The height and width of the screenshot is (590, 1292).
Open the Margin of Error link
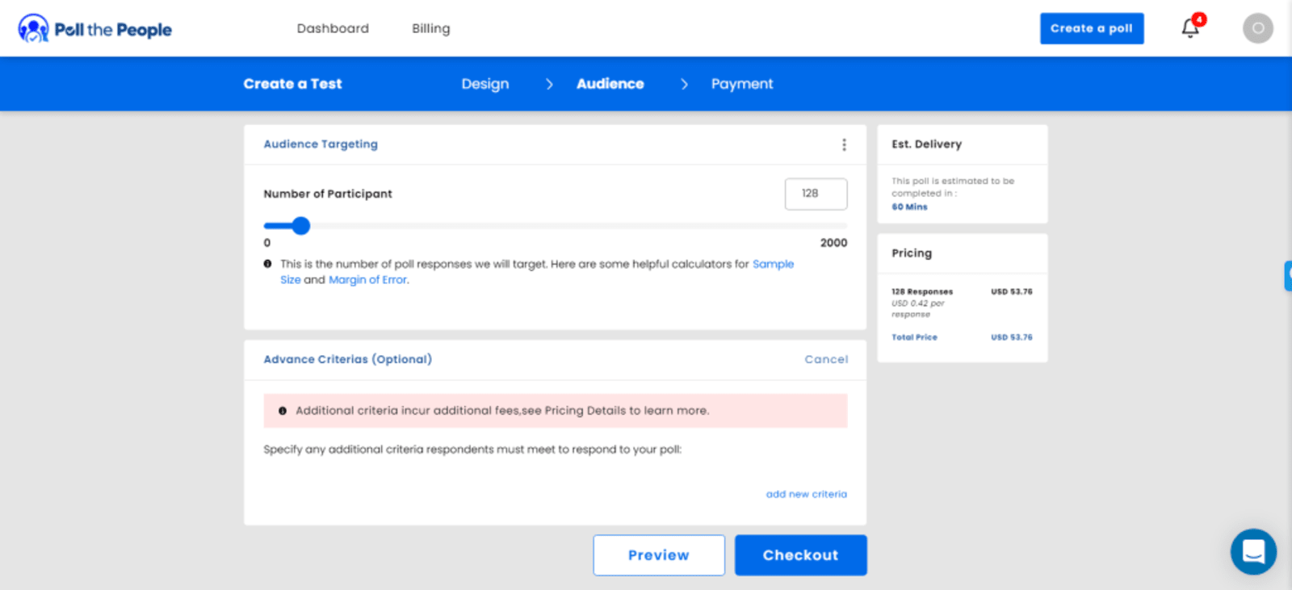coord(367,280)
